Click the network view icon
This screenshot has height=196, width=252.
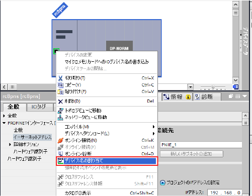pos(60,117)
